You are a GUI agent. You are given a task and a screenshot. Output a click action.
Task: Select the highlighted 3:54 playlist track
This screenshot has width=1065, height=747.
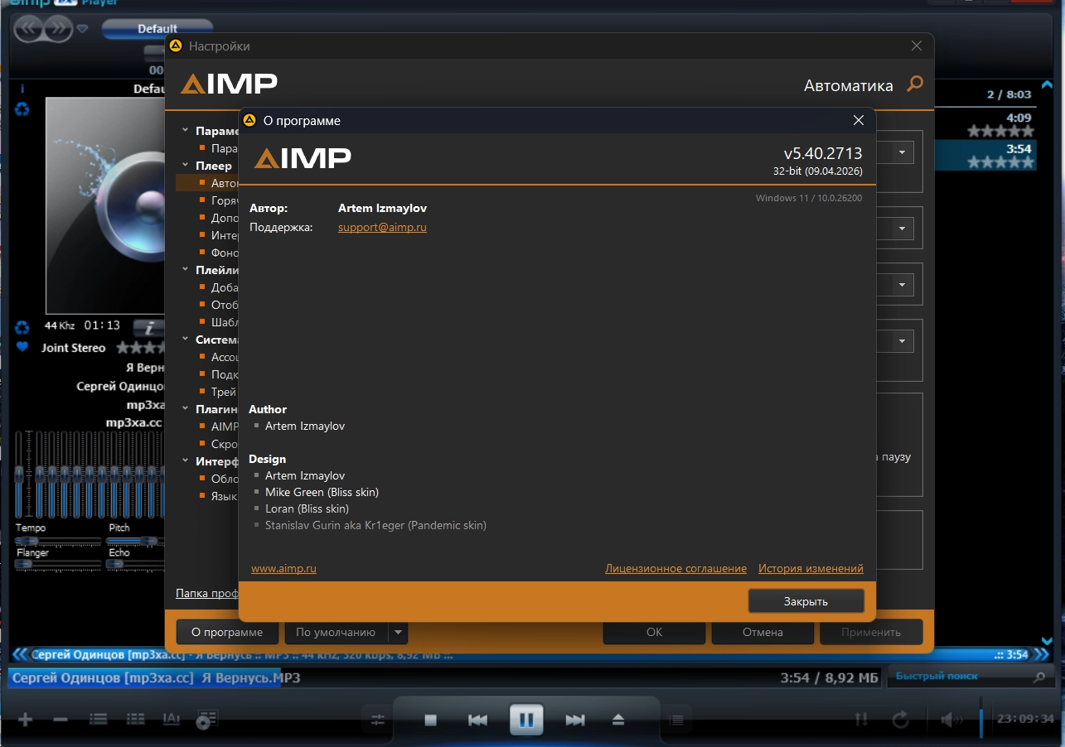click(x=985, y=156)
